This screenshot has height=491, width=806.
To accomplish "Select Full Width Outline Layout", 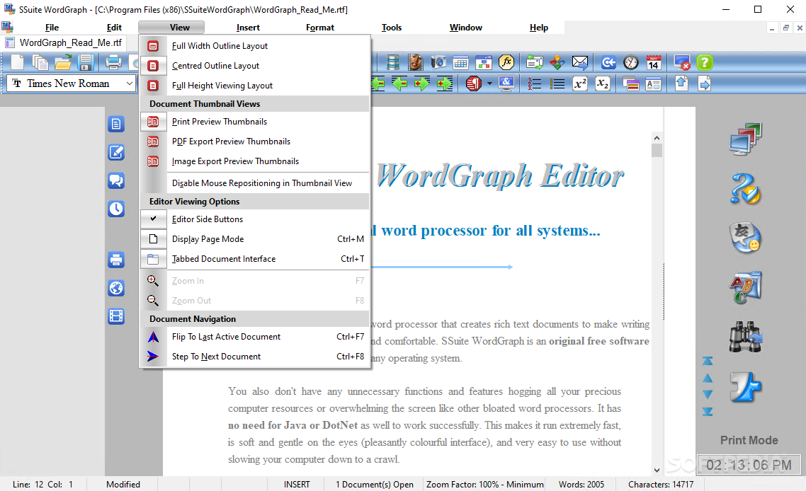I will (255, 46).
